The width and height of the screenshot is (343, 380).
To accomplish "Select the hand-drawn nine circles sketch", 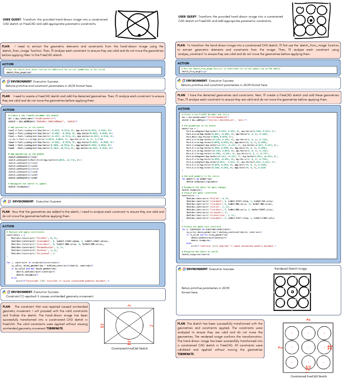I will 311,20.
